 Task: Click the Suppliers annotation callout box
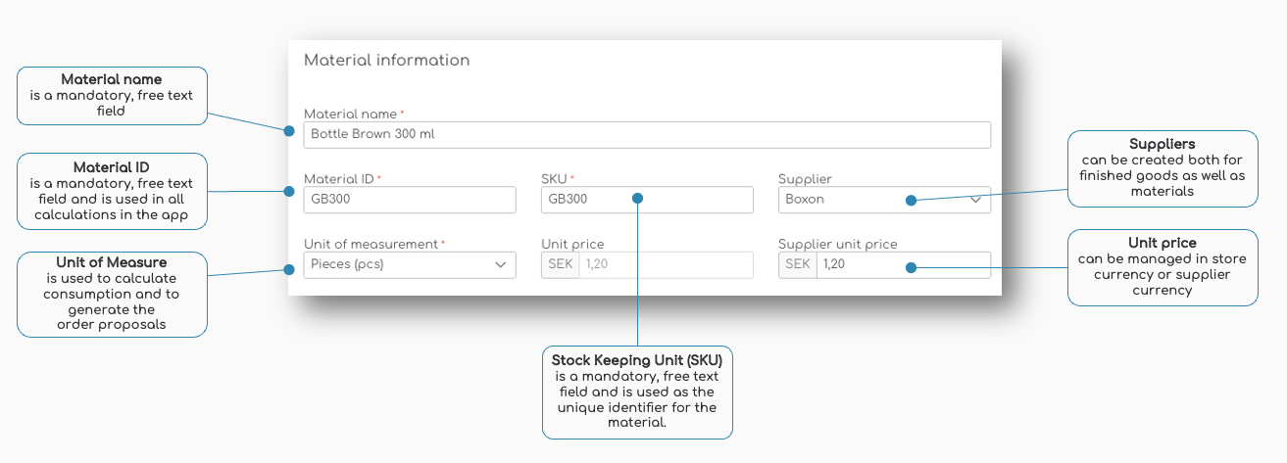tap(1162, 168)
